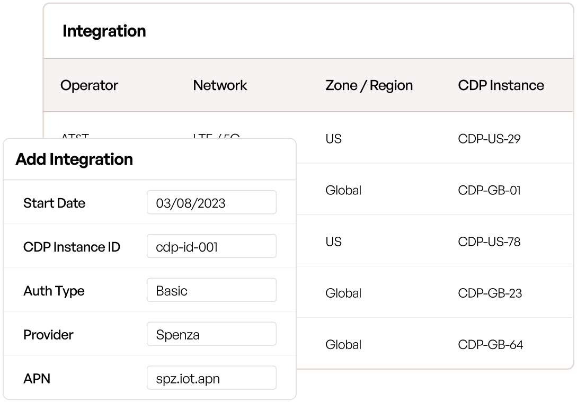The height and width of the screenshot is (402, 577).
Task: Select the CDP-US-29 instance cell
Action: (489, 139)
